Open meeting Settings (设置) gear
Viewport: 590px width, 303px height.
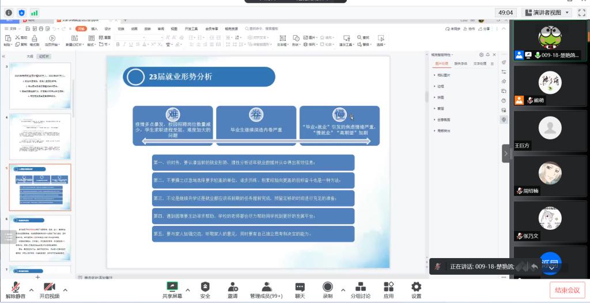416,287
